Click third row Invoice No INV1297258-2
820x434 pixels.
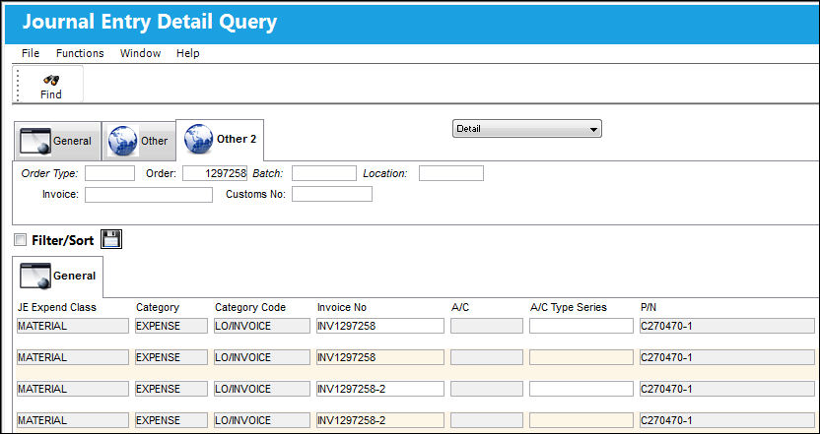(x=380, y=389)
